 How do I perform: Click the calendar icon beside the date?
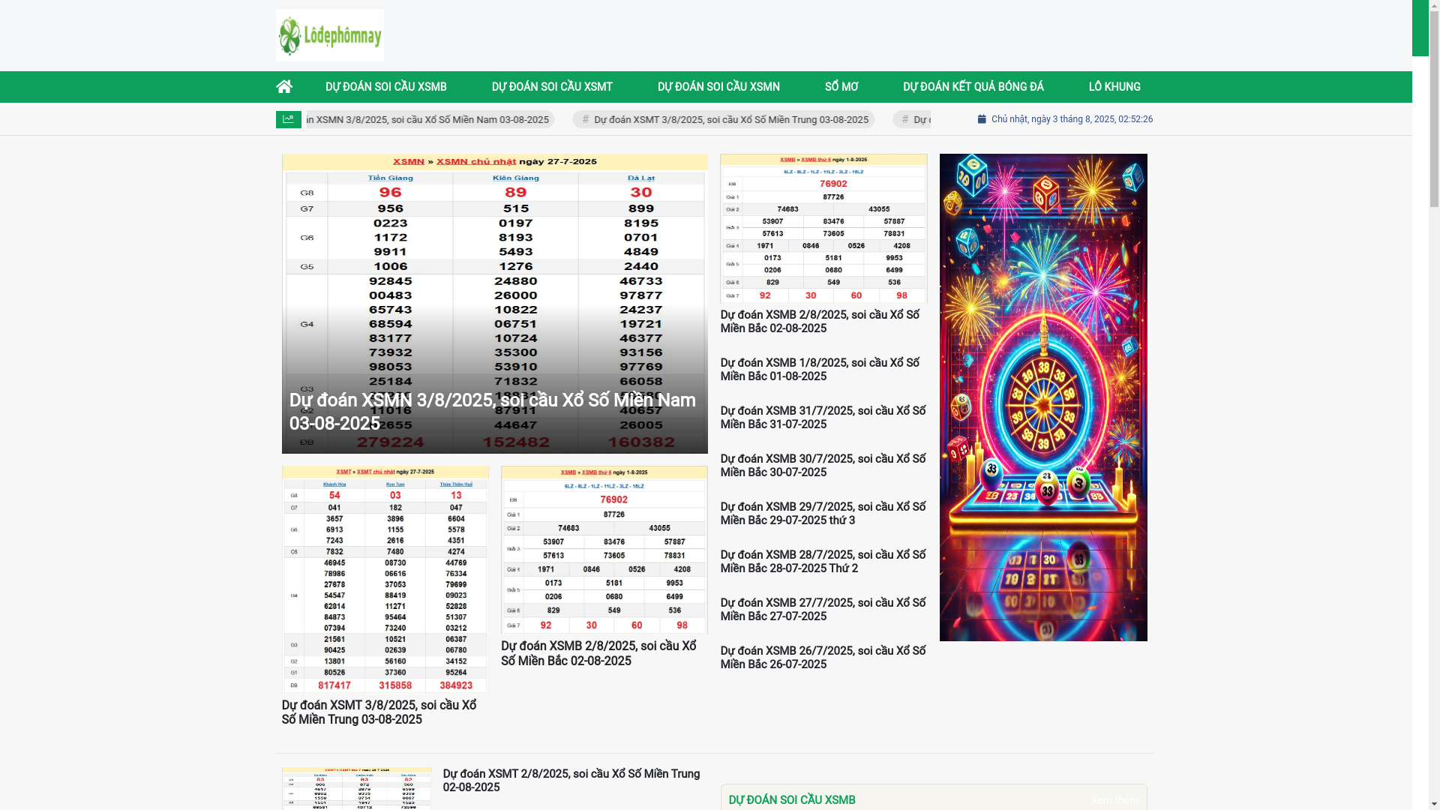(981, 119)
